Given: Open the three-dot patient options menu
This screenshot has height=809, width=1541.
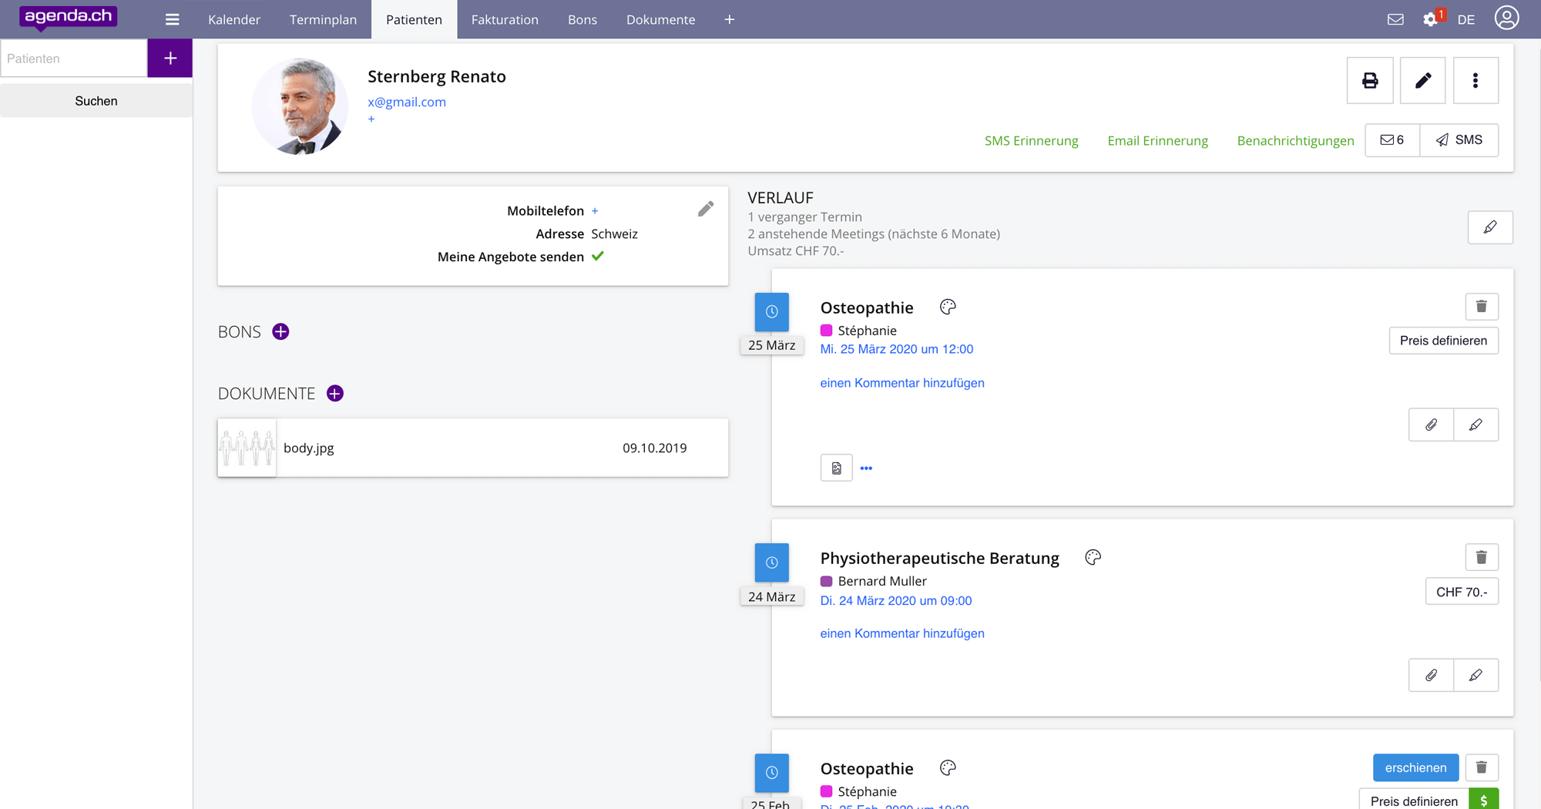Looking at the screenshot, I should 1475,80.
